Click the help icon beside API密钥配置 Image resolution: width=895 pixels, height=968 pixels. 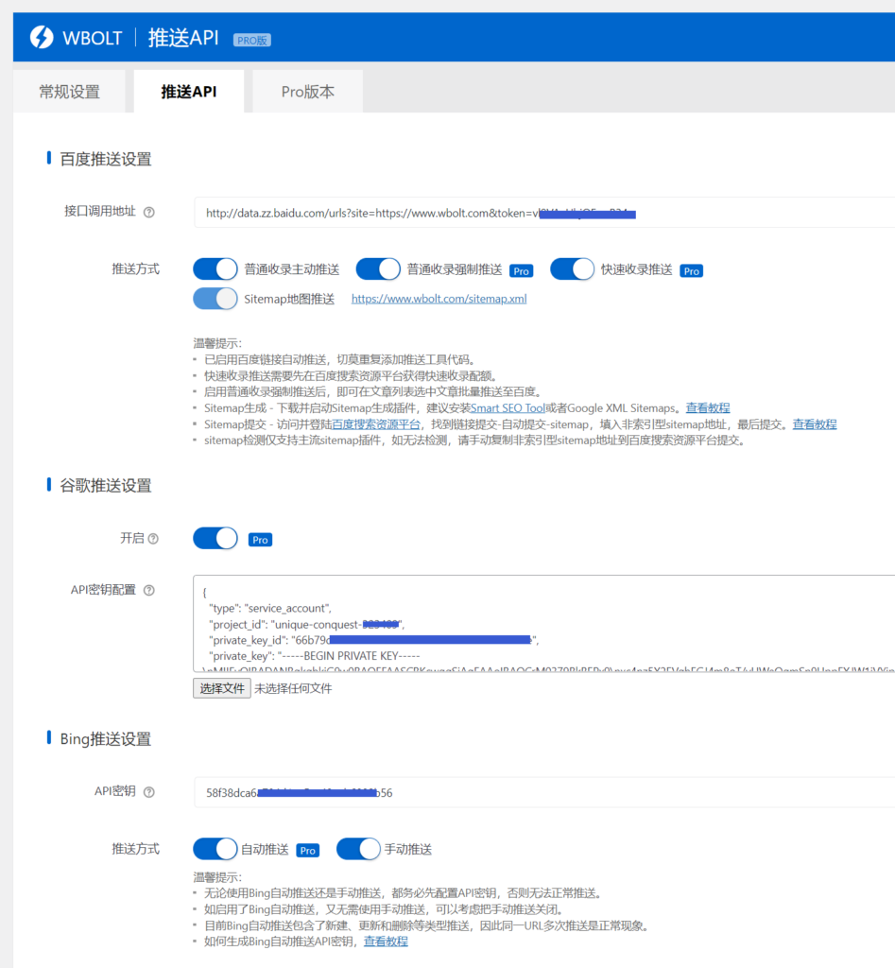(150, 590)
